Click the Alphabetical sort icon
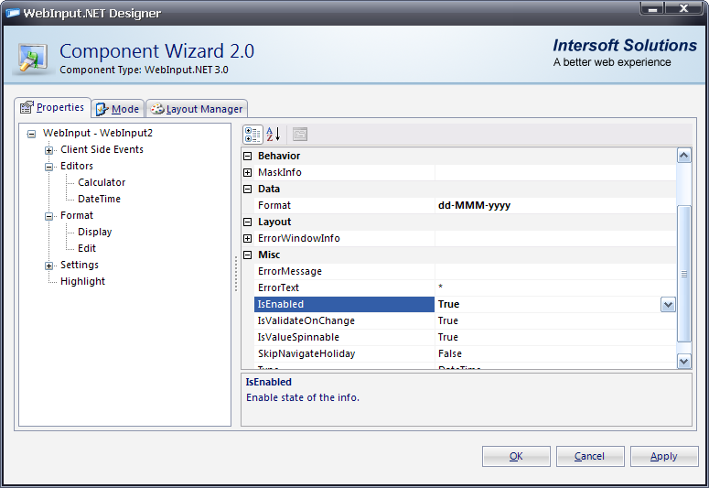 tap(273, 135)
